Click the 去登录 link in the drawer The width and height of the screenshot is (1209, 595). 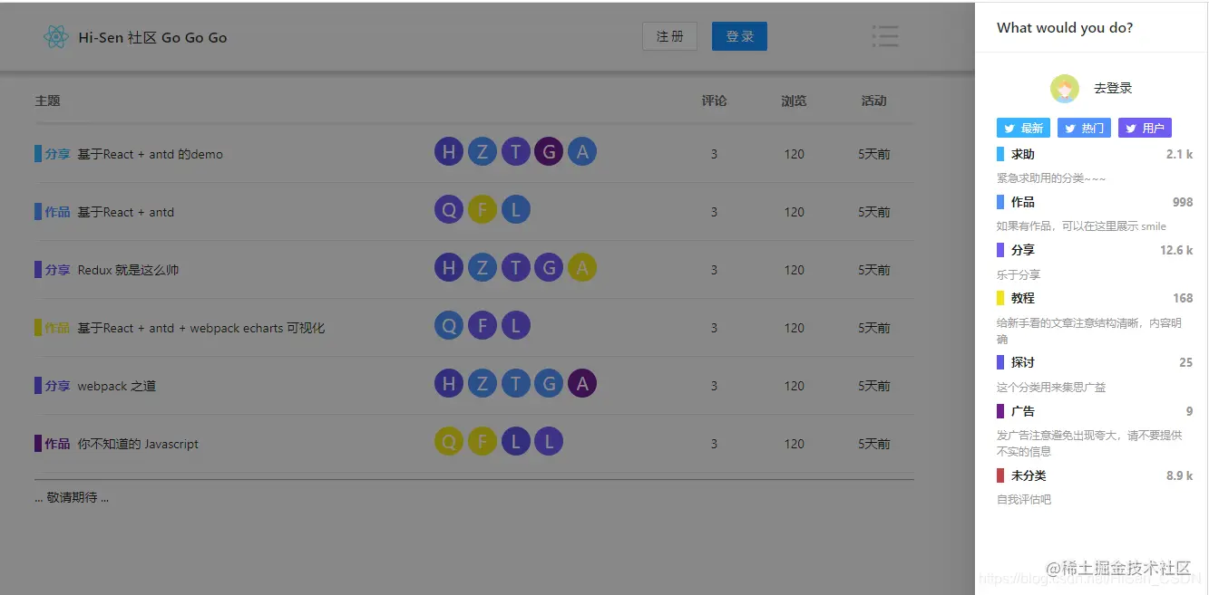[x=1113, y=88]
